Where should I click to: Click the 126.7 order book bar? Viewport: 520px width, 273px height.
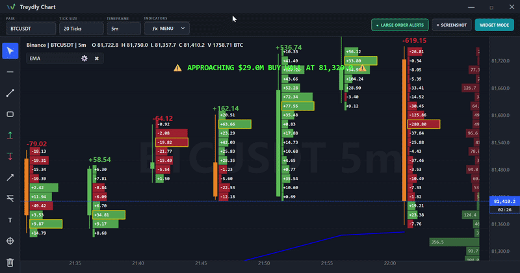(470, 88)
